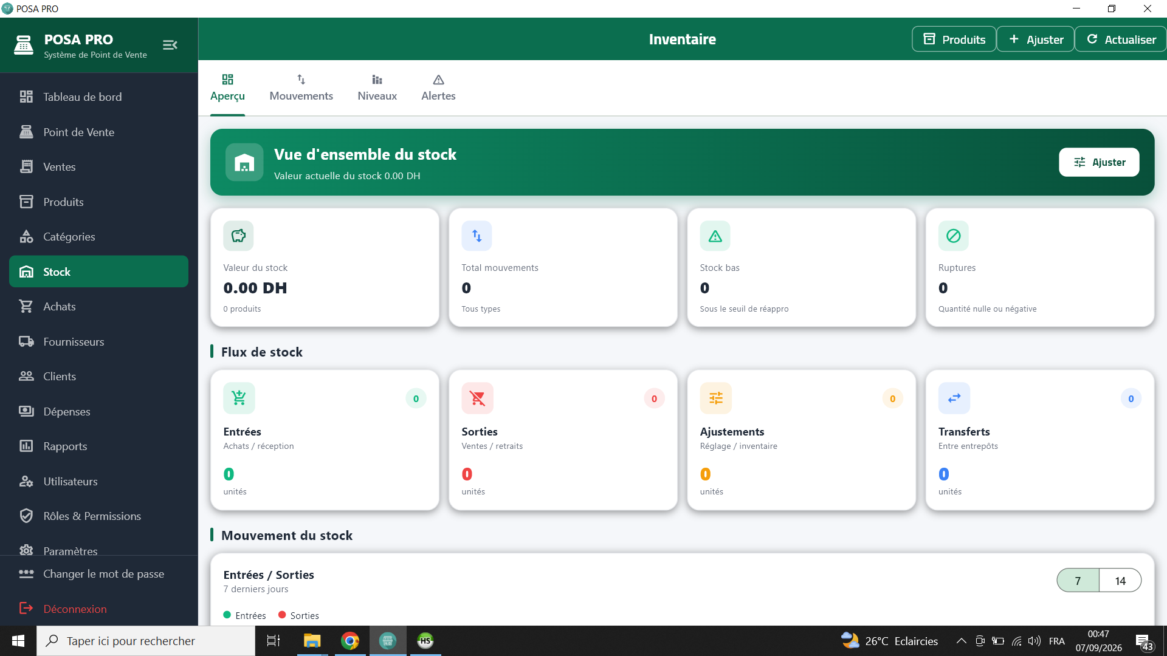Open File Explorer from the taskbar
The height and width of the screenshot is (656, 1167).
coord(312,641)
